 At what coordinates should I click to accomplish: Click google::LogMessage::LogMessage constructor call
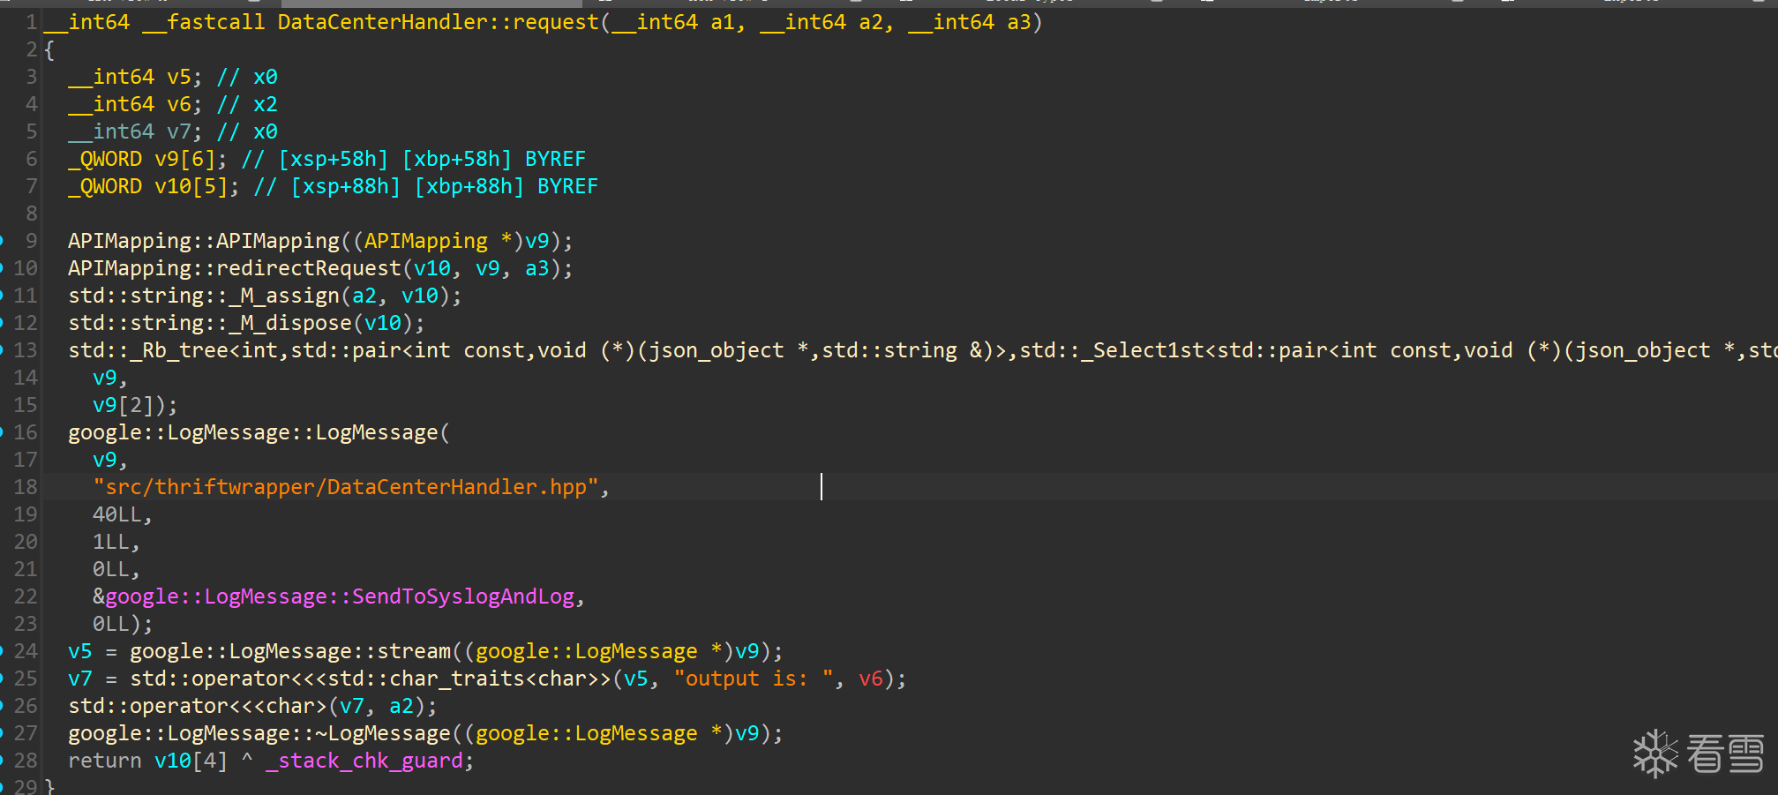(x=253, y=432)
